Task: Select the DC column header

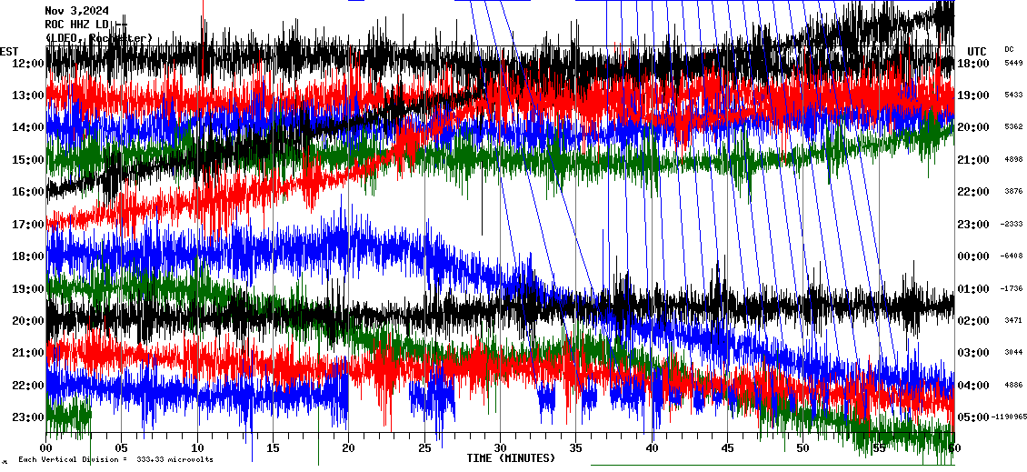Action: pos(1009,49)
